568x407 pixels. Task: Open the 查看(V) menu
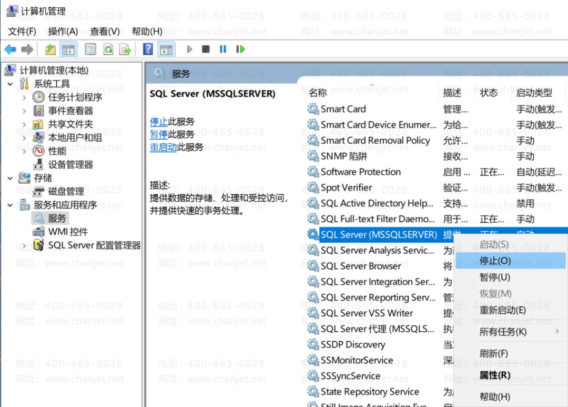pyautogui.click(x=105, y=32)
